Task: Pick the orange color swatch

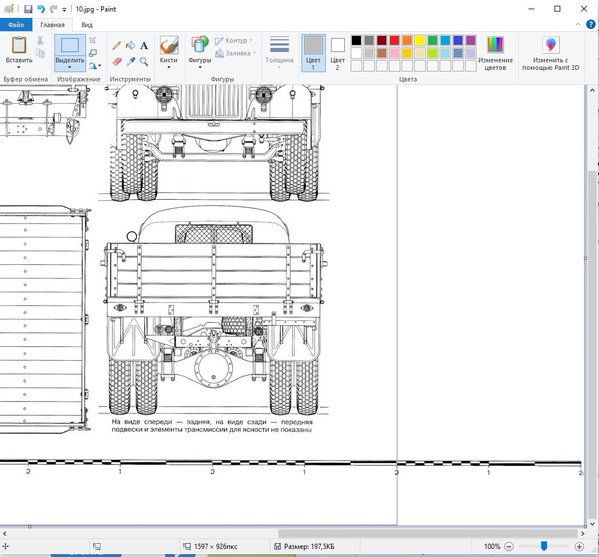Action: (x=407, y=40)
